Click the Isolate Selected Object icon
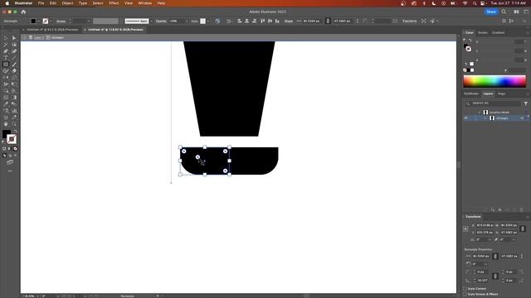 [x=424, y=21]
